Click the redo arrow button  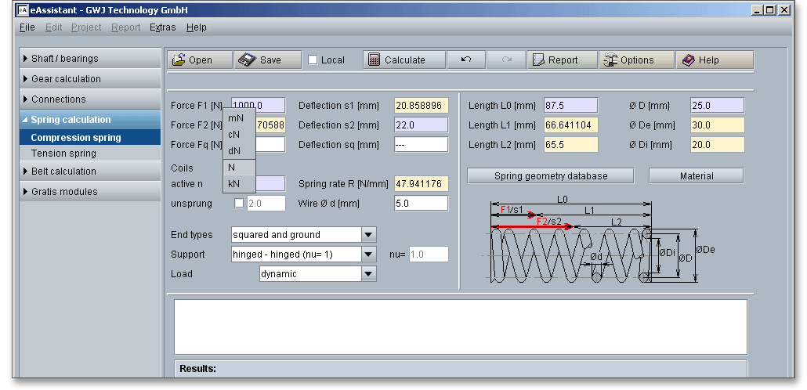tap(506, 60)
